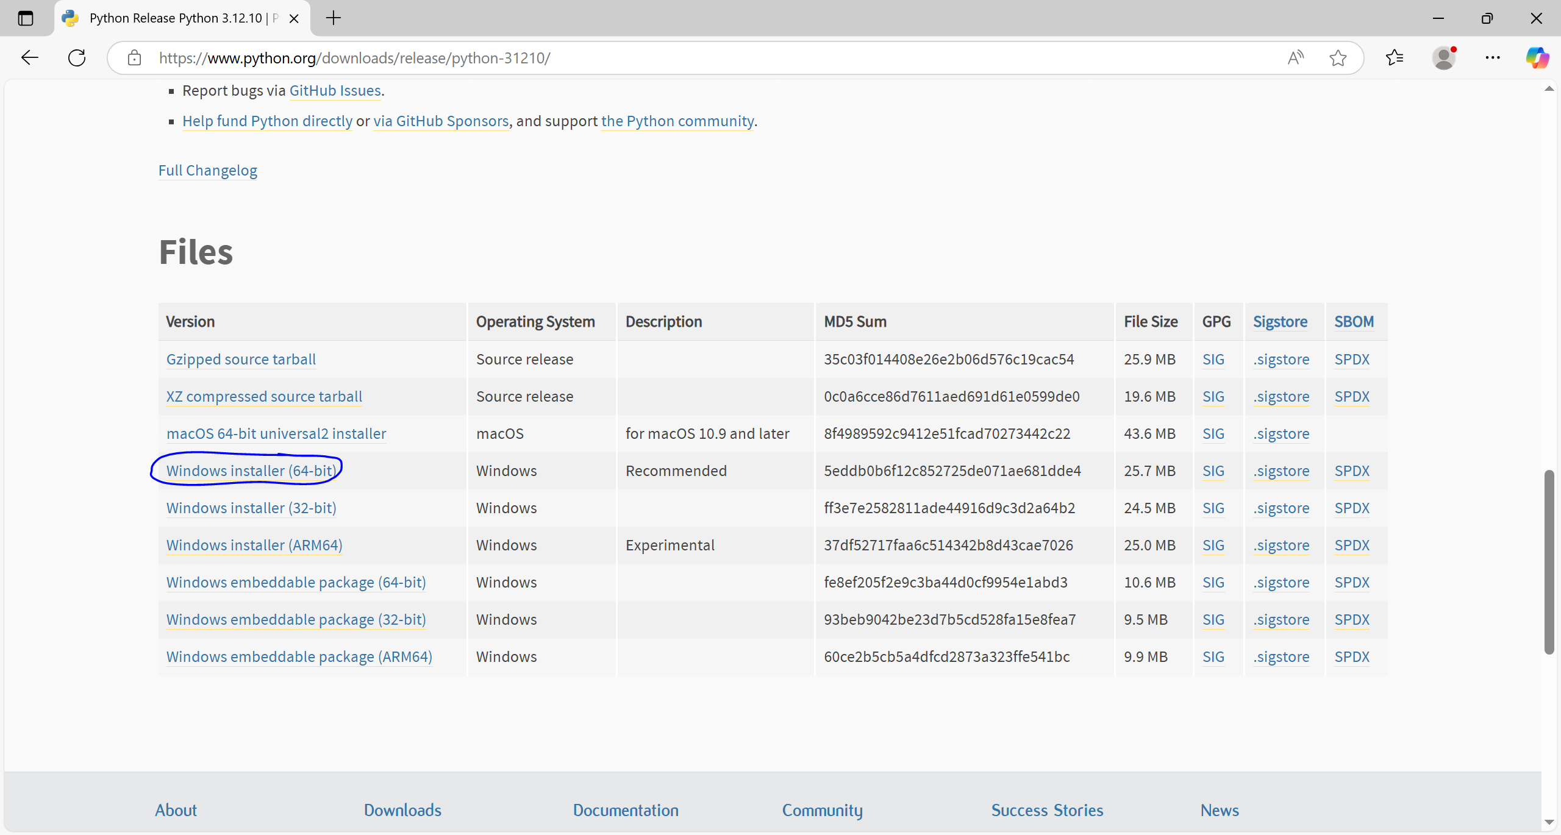Add this page to favorites
Image resolution: width=1561 pixels, height=835 pixels.
click(1338, 58)
